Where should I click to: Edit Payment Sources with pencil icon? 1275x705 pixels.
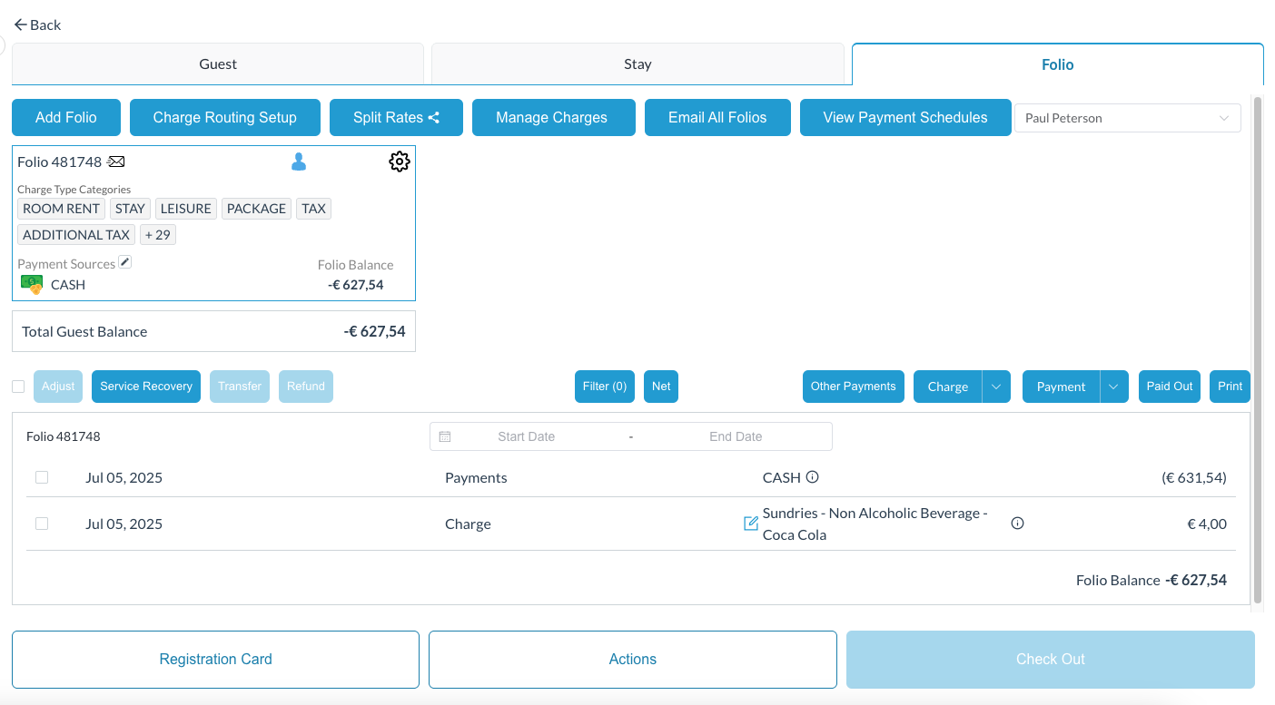click(x=125, y=262)
